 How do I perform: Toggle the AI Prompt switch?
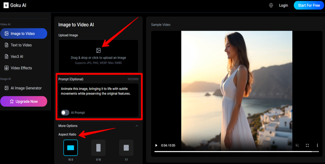[x=65, y=112]
